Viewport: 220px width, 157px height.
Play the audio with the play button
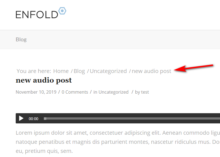tap(21, 118)
